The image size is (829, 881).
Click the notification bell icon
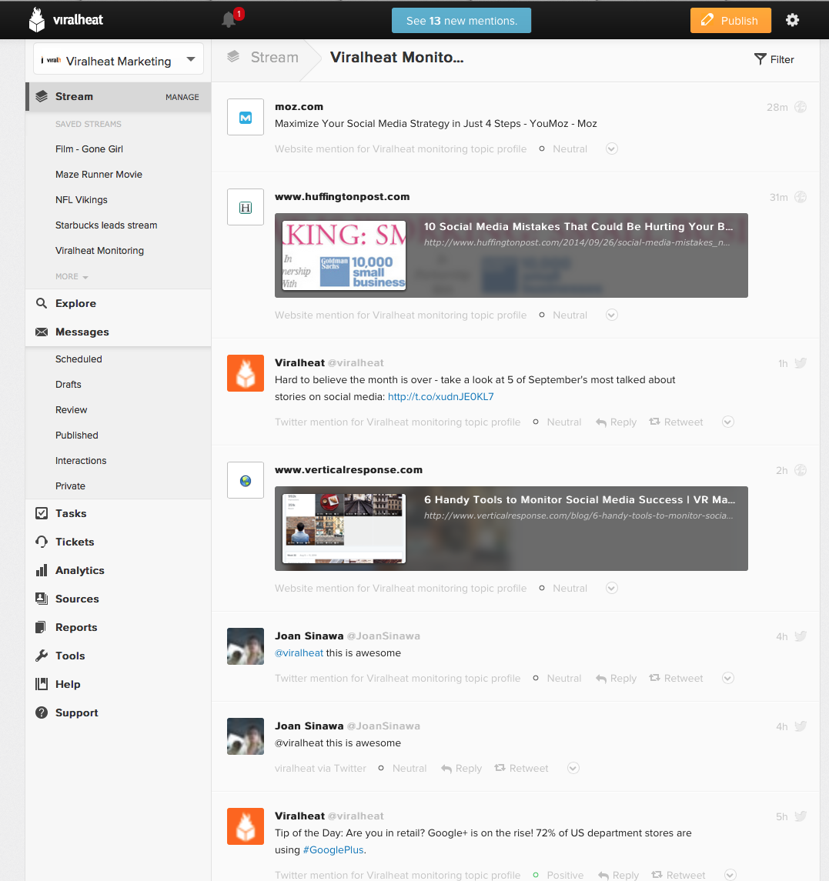229,20
